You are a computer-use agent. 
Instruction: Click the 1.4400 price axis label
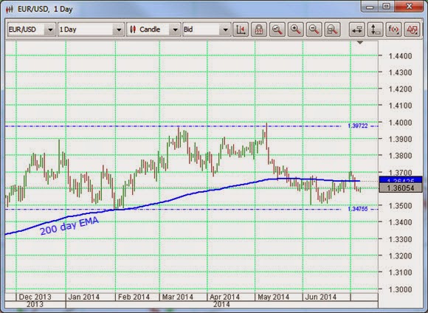coord(400,56)
